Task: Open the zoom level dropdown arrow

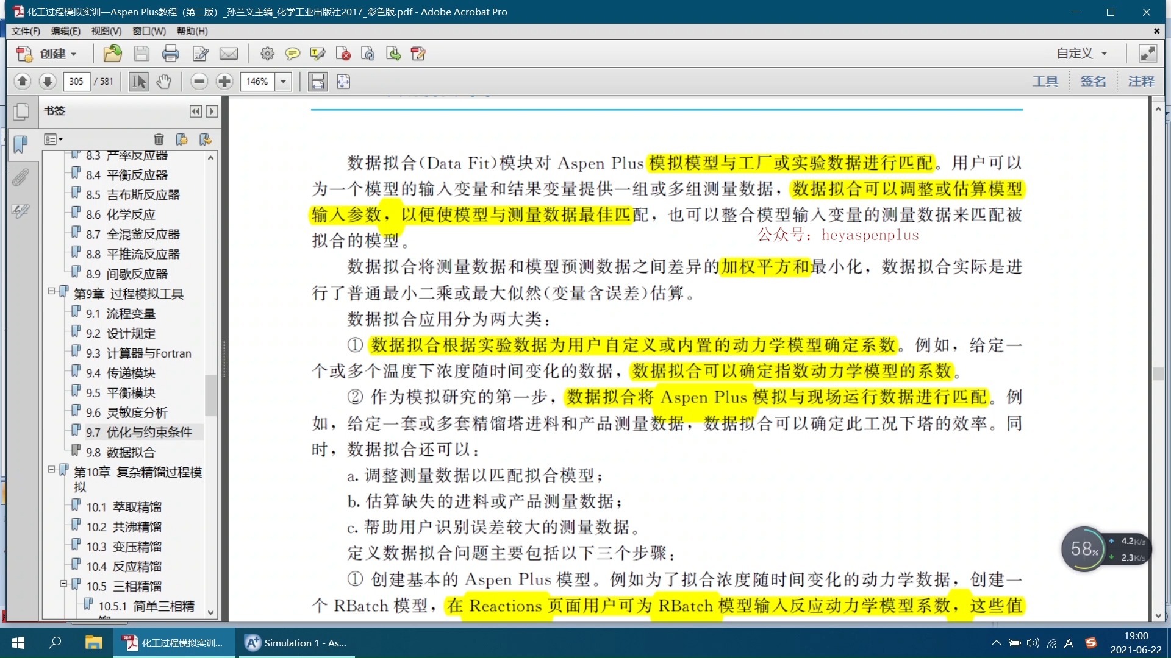Action: click(x=283, y=81)
